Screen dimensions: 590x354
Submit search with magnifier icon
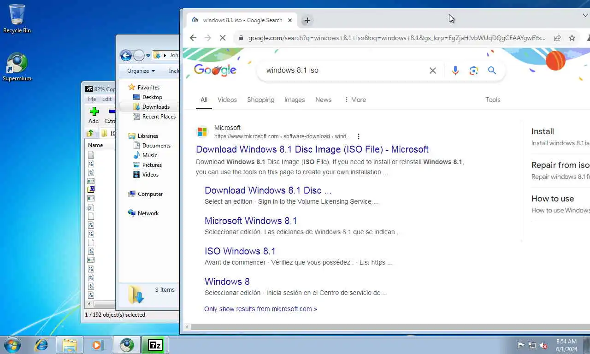tap(492, 71)
